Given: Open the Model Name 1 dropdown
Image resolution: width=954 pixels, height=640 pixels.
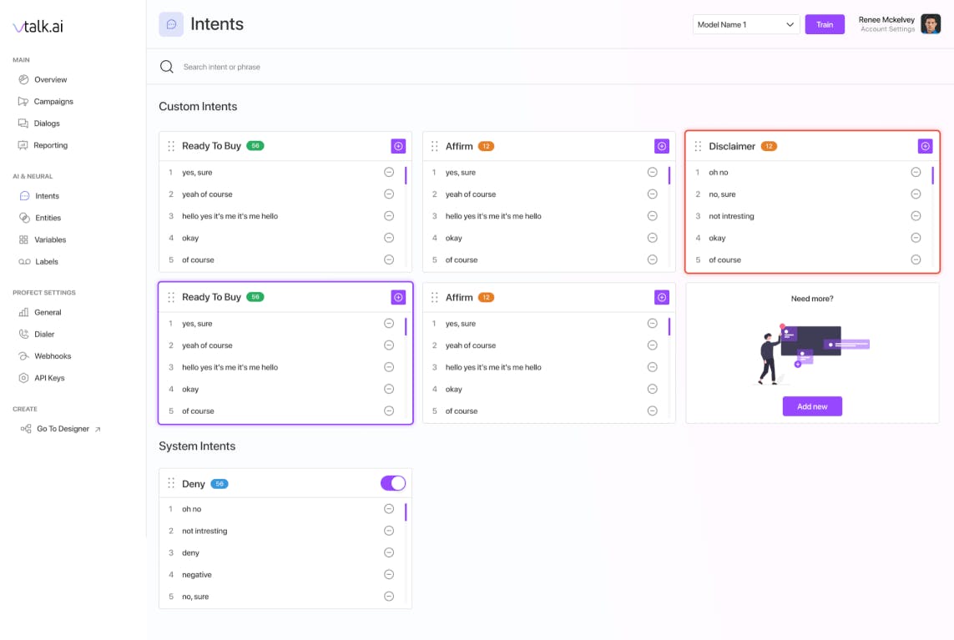Looking at the screenshot, I should pyautogui.click(x=746, y=25).
